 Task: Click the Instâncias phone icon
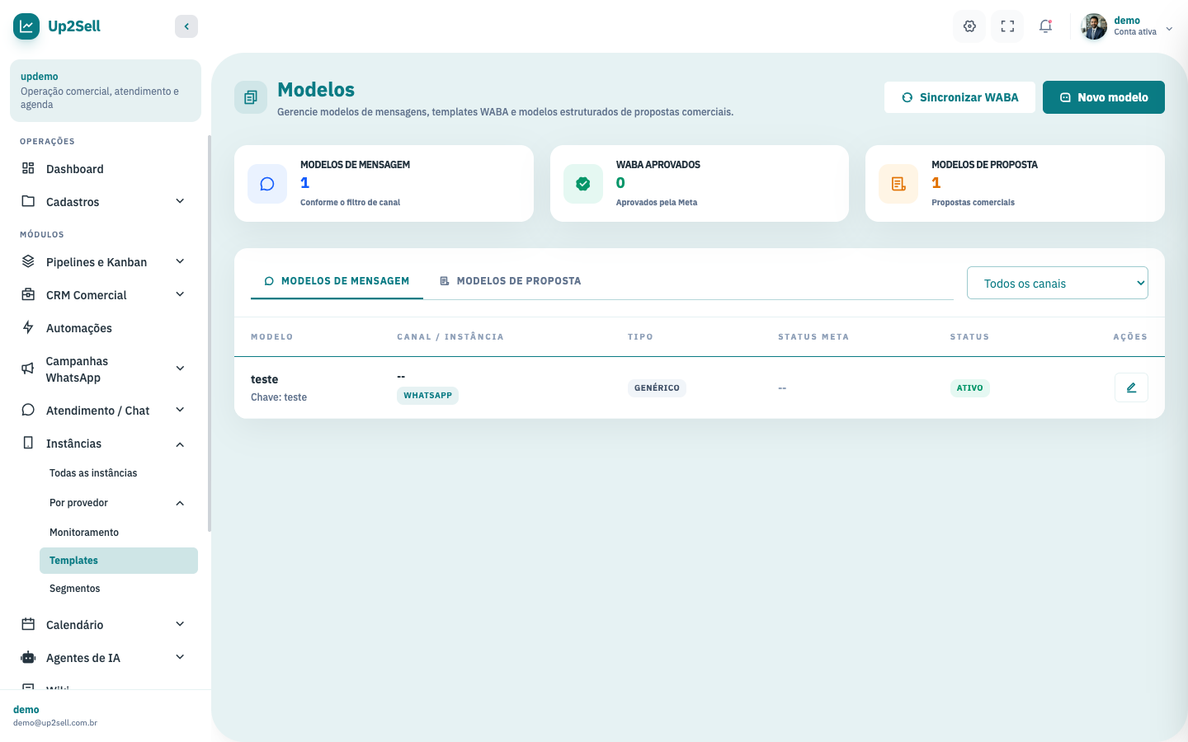coord(28,443)
